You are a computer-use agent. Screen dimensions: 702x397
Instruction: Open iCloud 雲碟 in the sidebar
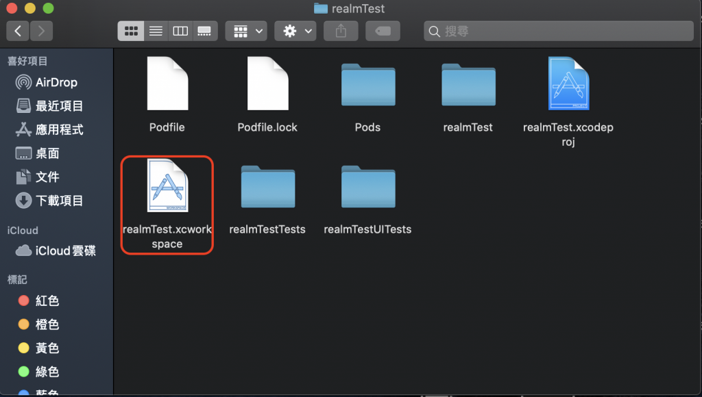click(x=56, y=251)
